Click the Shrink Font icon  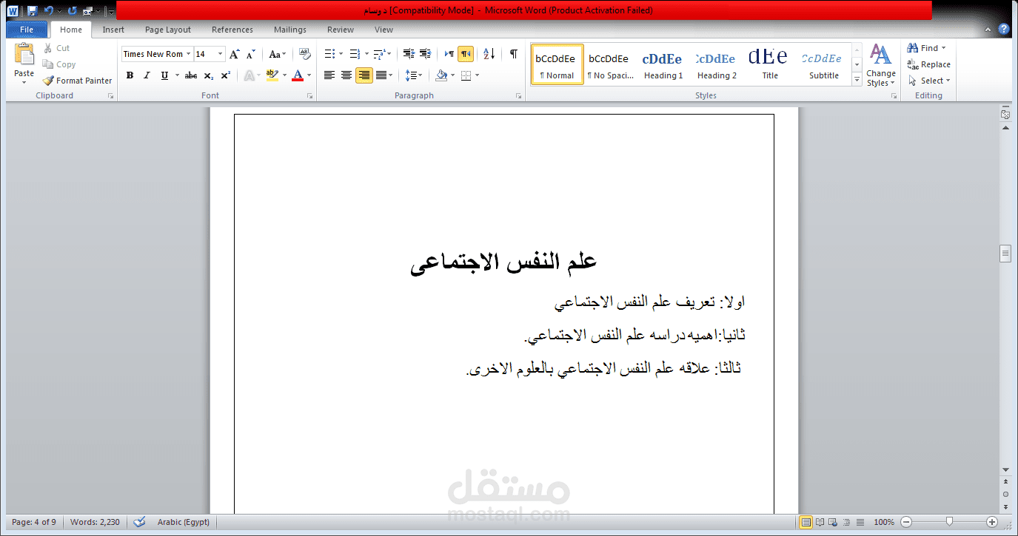tap(251, 54)
